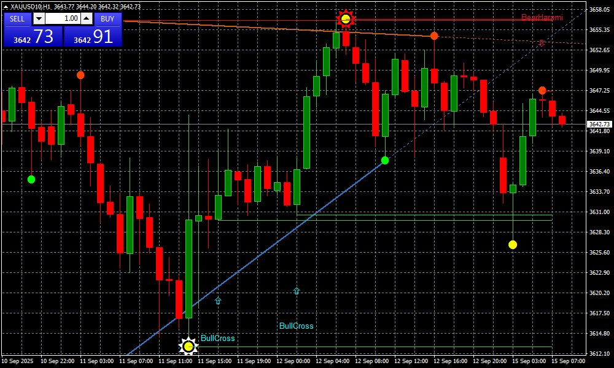This screenshot has height=368, width=614.
Task: Click the SELL button
Action: pyautogui.click(x=17, y=18)
